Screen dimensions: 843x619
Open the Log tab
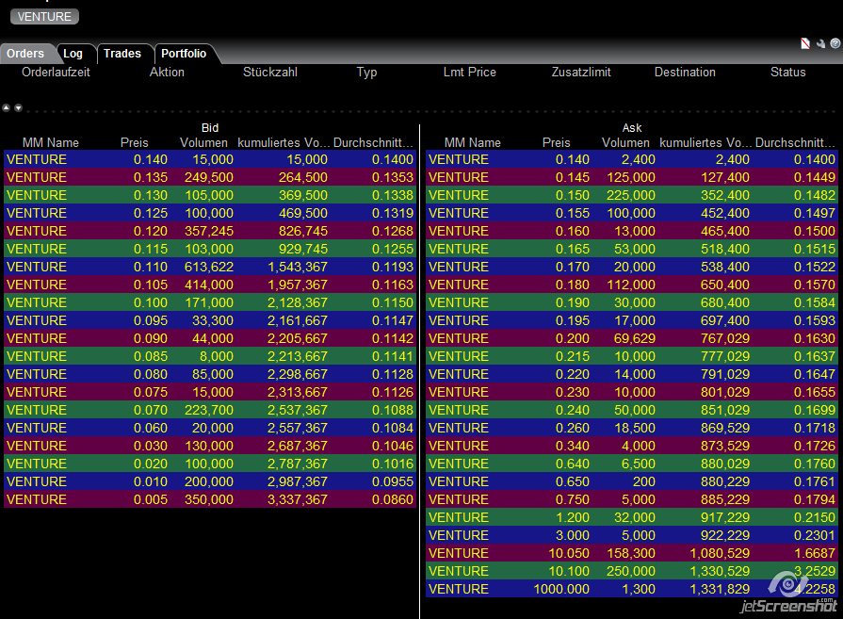73,54
